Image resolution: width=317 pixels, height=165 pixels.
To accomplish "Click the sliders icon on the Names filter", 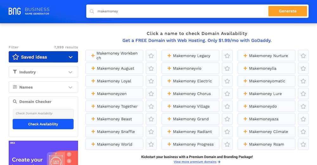I will tap(15, 87).
